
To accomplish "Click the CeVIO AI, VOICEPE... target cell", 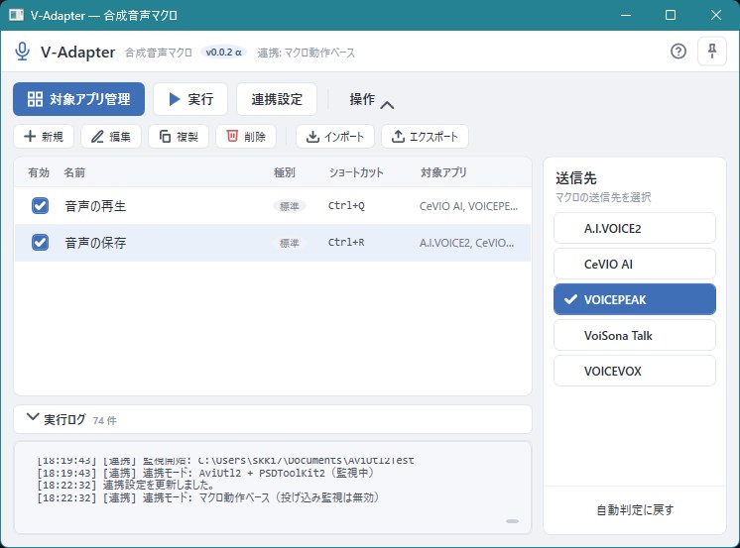I will (468, 206).
